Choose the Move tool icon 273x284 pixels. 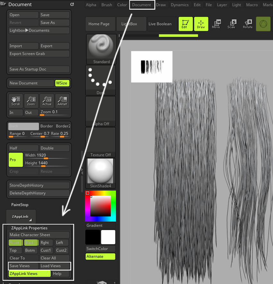click(x=216, y=24)
